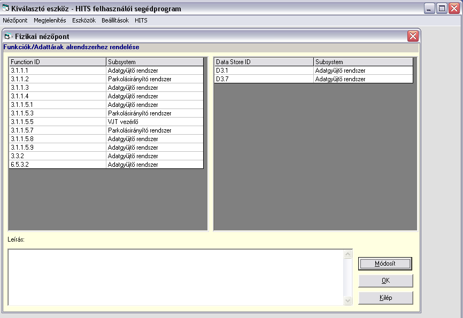This screenshot has width=463, height=318.
Task: Open the Eszközök menu
Action: tap(84, 20)
